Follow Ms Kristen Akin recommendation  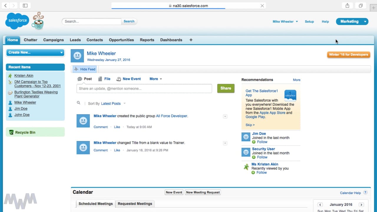(259, 173)
